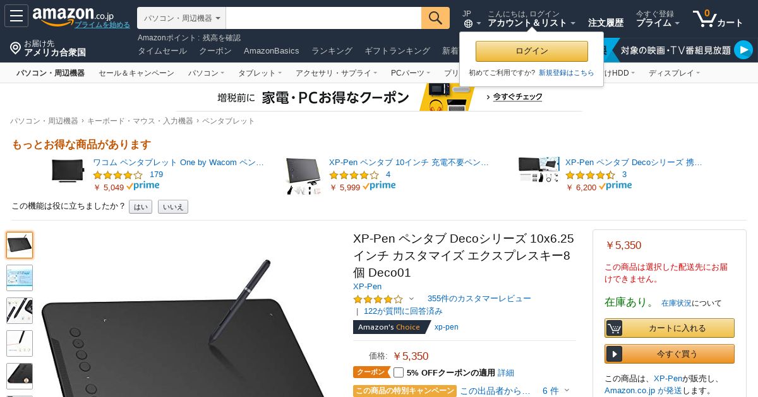The width and height of the screenshot is (758, 397).
Task: Check the 5% OFFクーポン checkbox
Action: (399, 372)
